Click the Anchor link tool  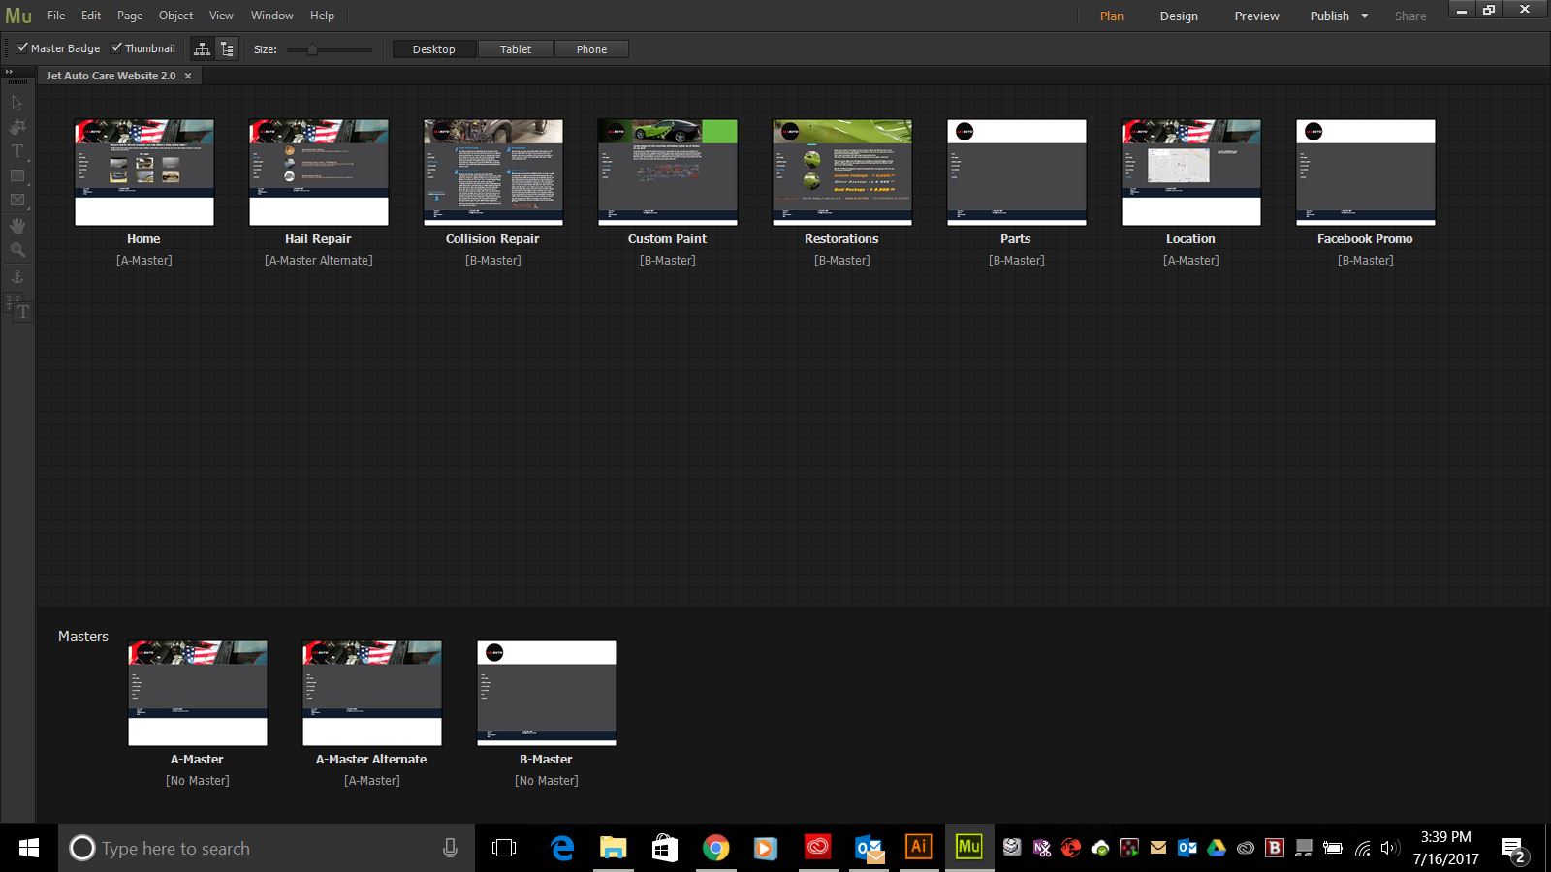click(17, 276)
